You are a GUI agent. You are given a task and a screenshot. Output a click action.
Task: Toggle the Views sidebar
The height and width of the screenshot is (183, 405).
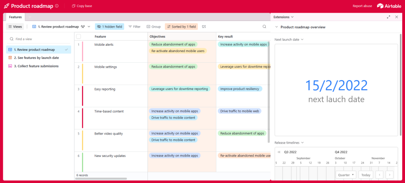15,27
